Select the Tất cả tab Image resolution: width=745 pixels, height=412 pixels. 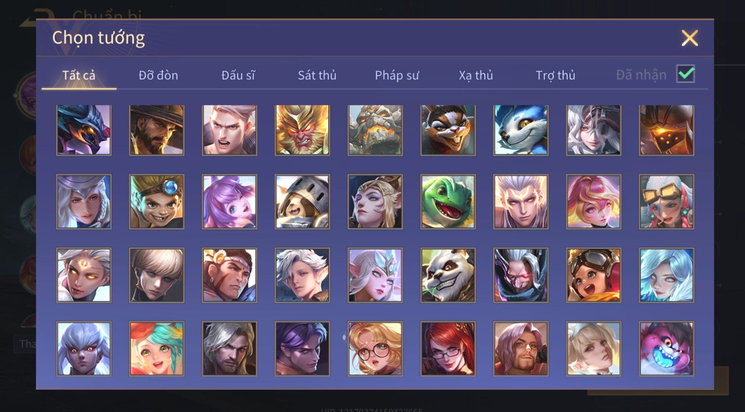pos(79,75)
